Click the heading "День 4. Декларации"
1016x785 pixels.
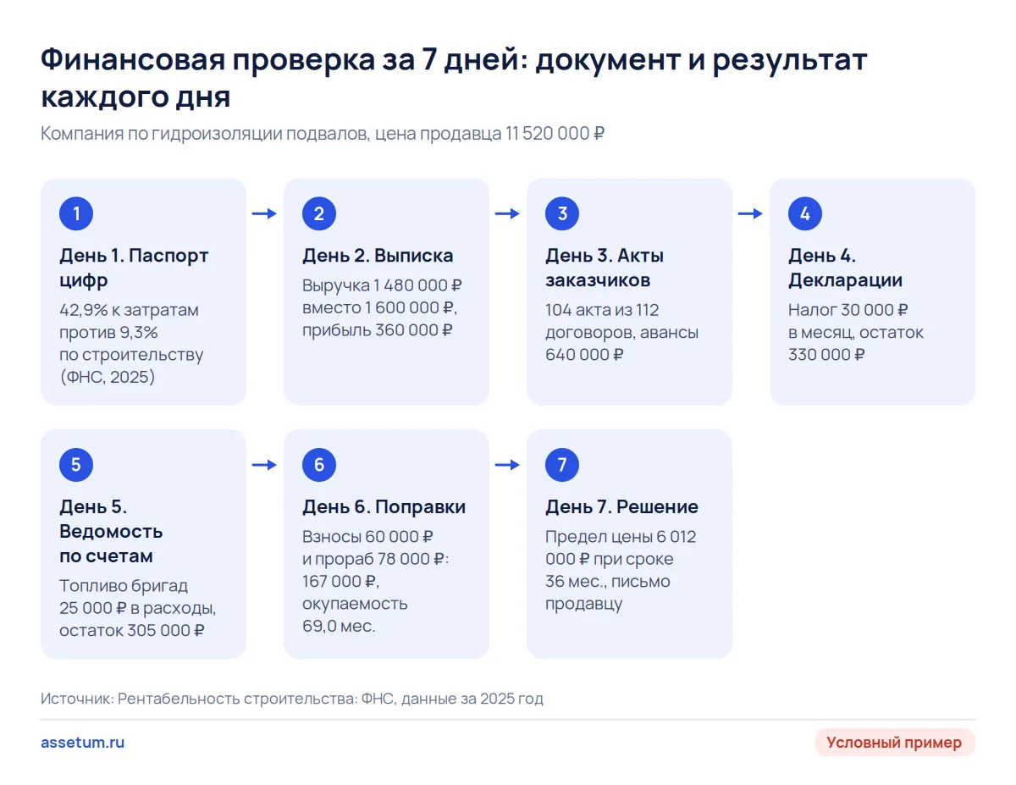[845, 268]
